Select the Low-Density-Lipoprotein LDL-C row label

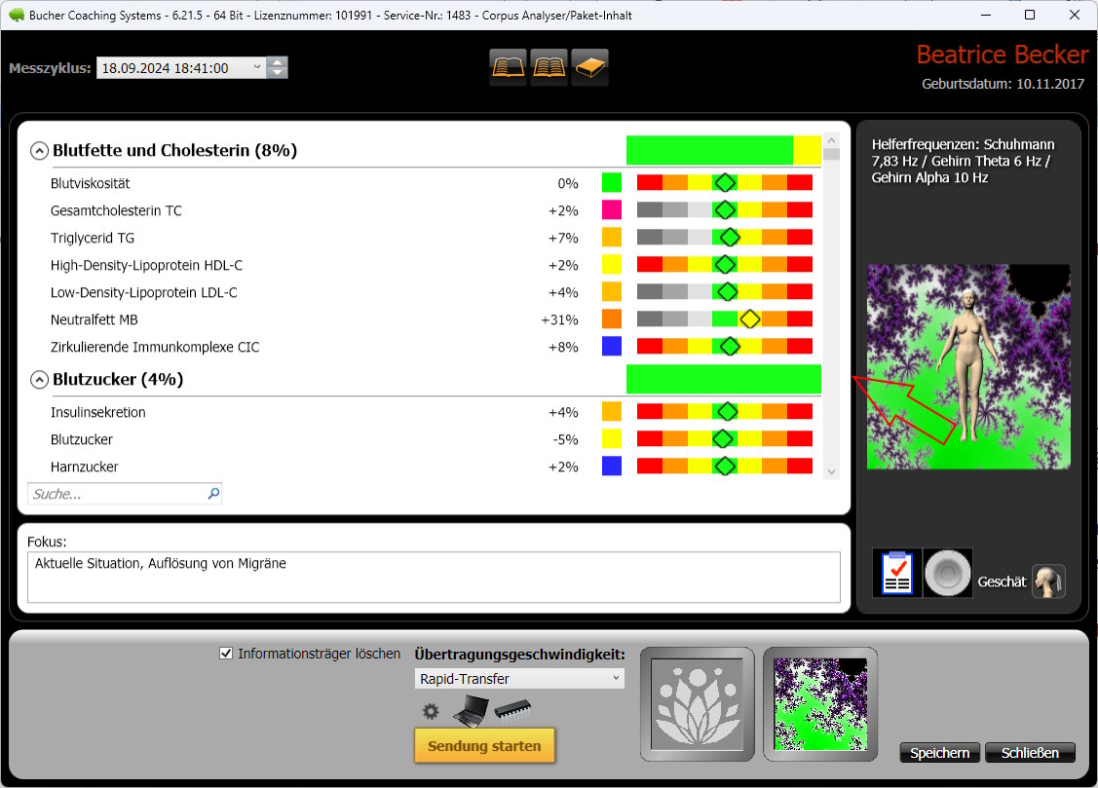[143, 292]
